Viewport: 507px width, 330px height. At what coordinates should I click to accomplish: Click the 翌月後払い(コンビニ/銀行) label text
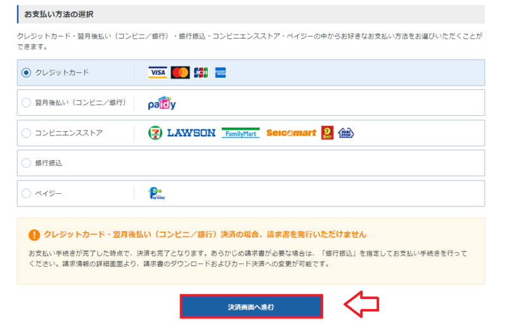[x=80, y=103]
